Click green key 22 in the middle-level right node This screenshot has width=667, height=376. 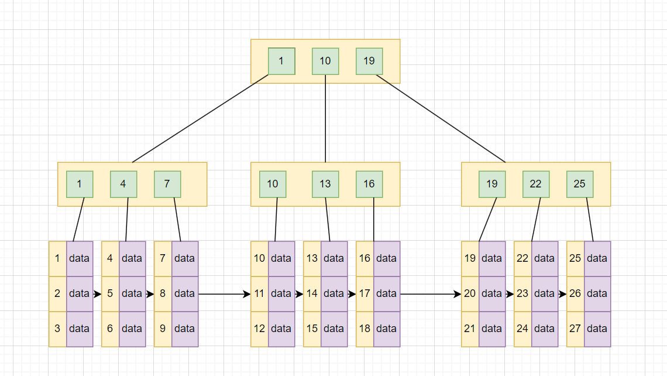(x=536, y=184)
